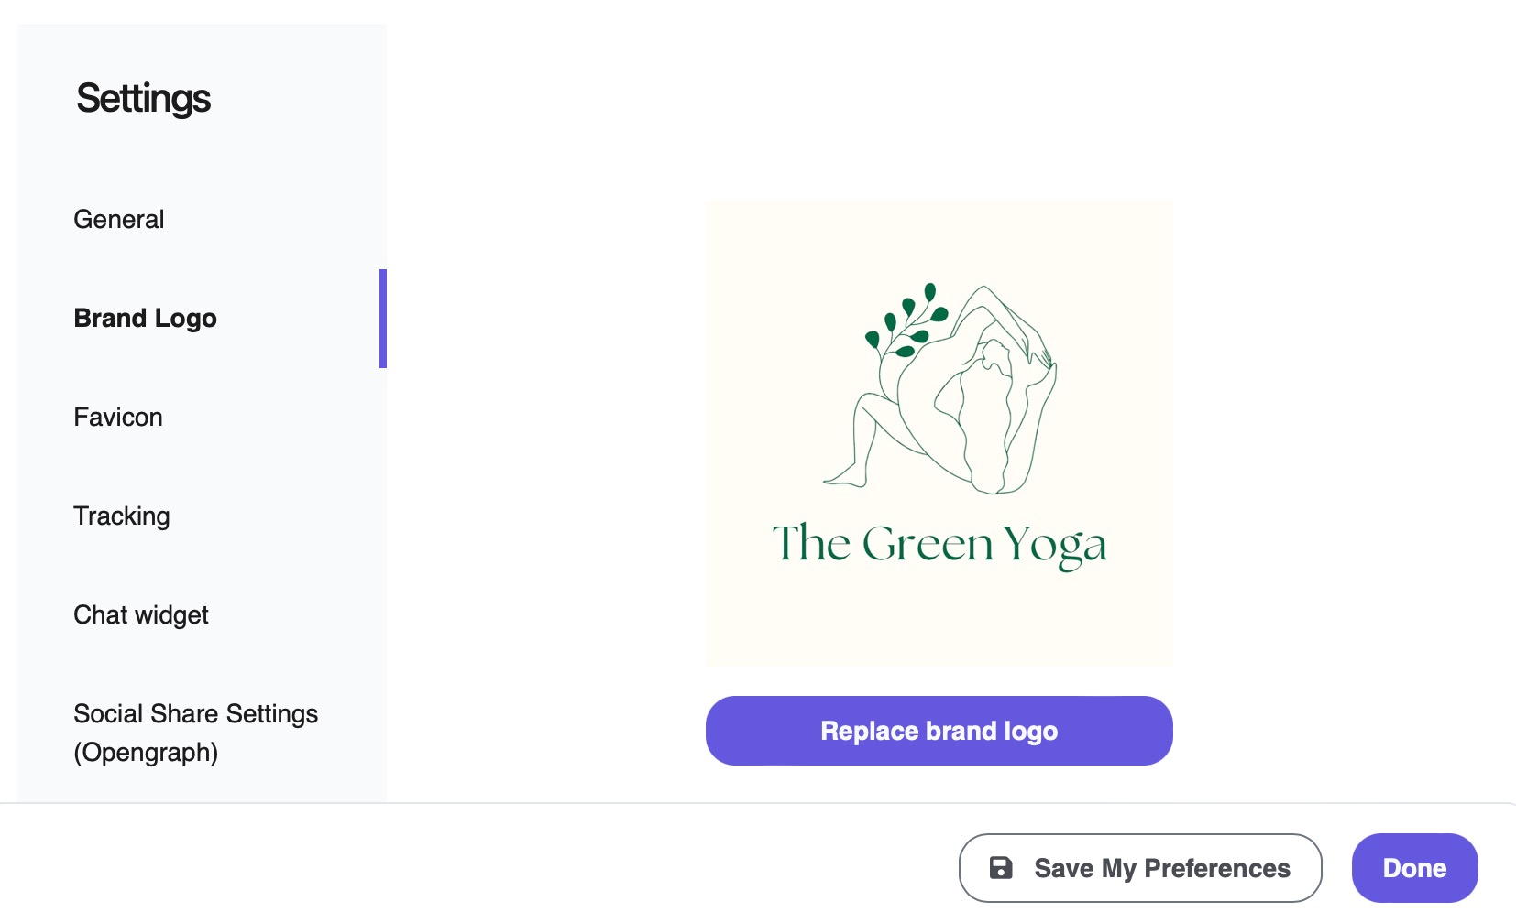Select Brand Logo in the sidebar
Screen dimensions: 1516x923
(x=146, y=319)
